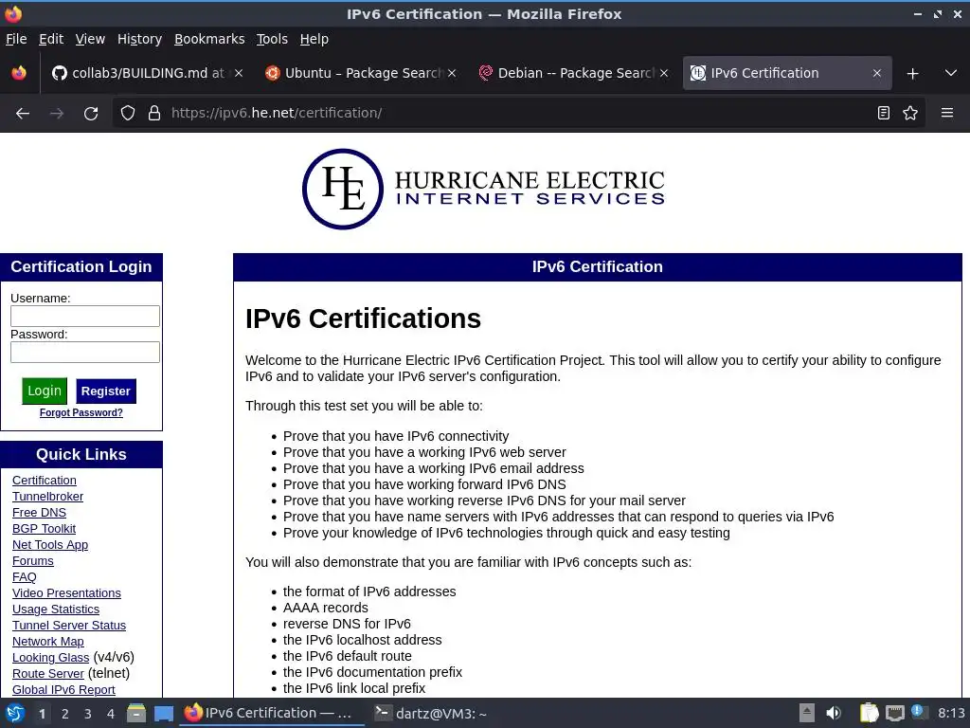Open the volume speaker tray icon

pos(834,713)
